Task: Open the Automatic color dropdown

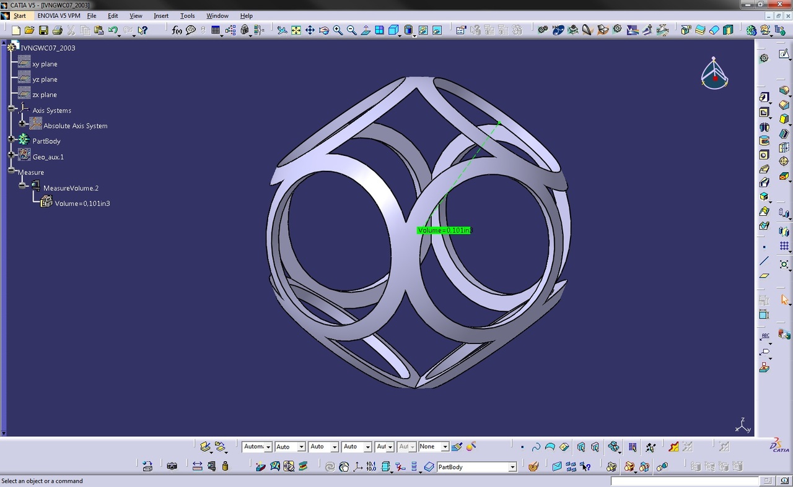Action: pyautogui.click(x=268, y=447)
